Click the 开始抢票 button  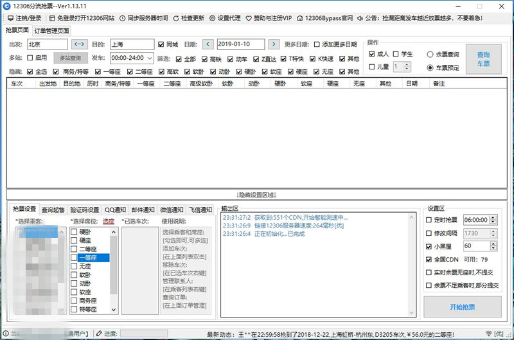point(462,307)
